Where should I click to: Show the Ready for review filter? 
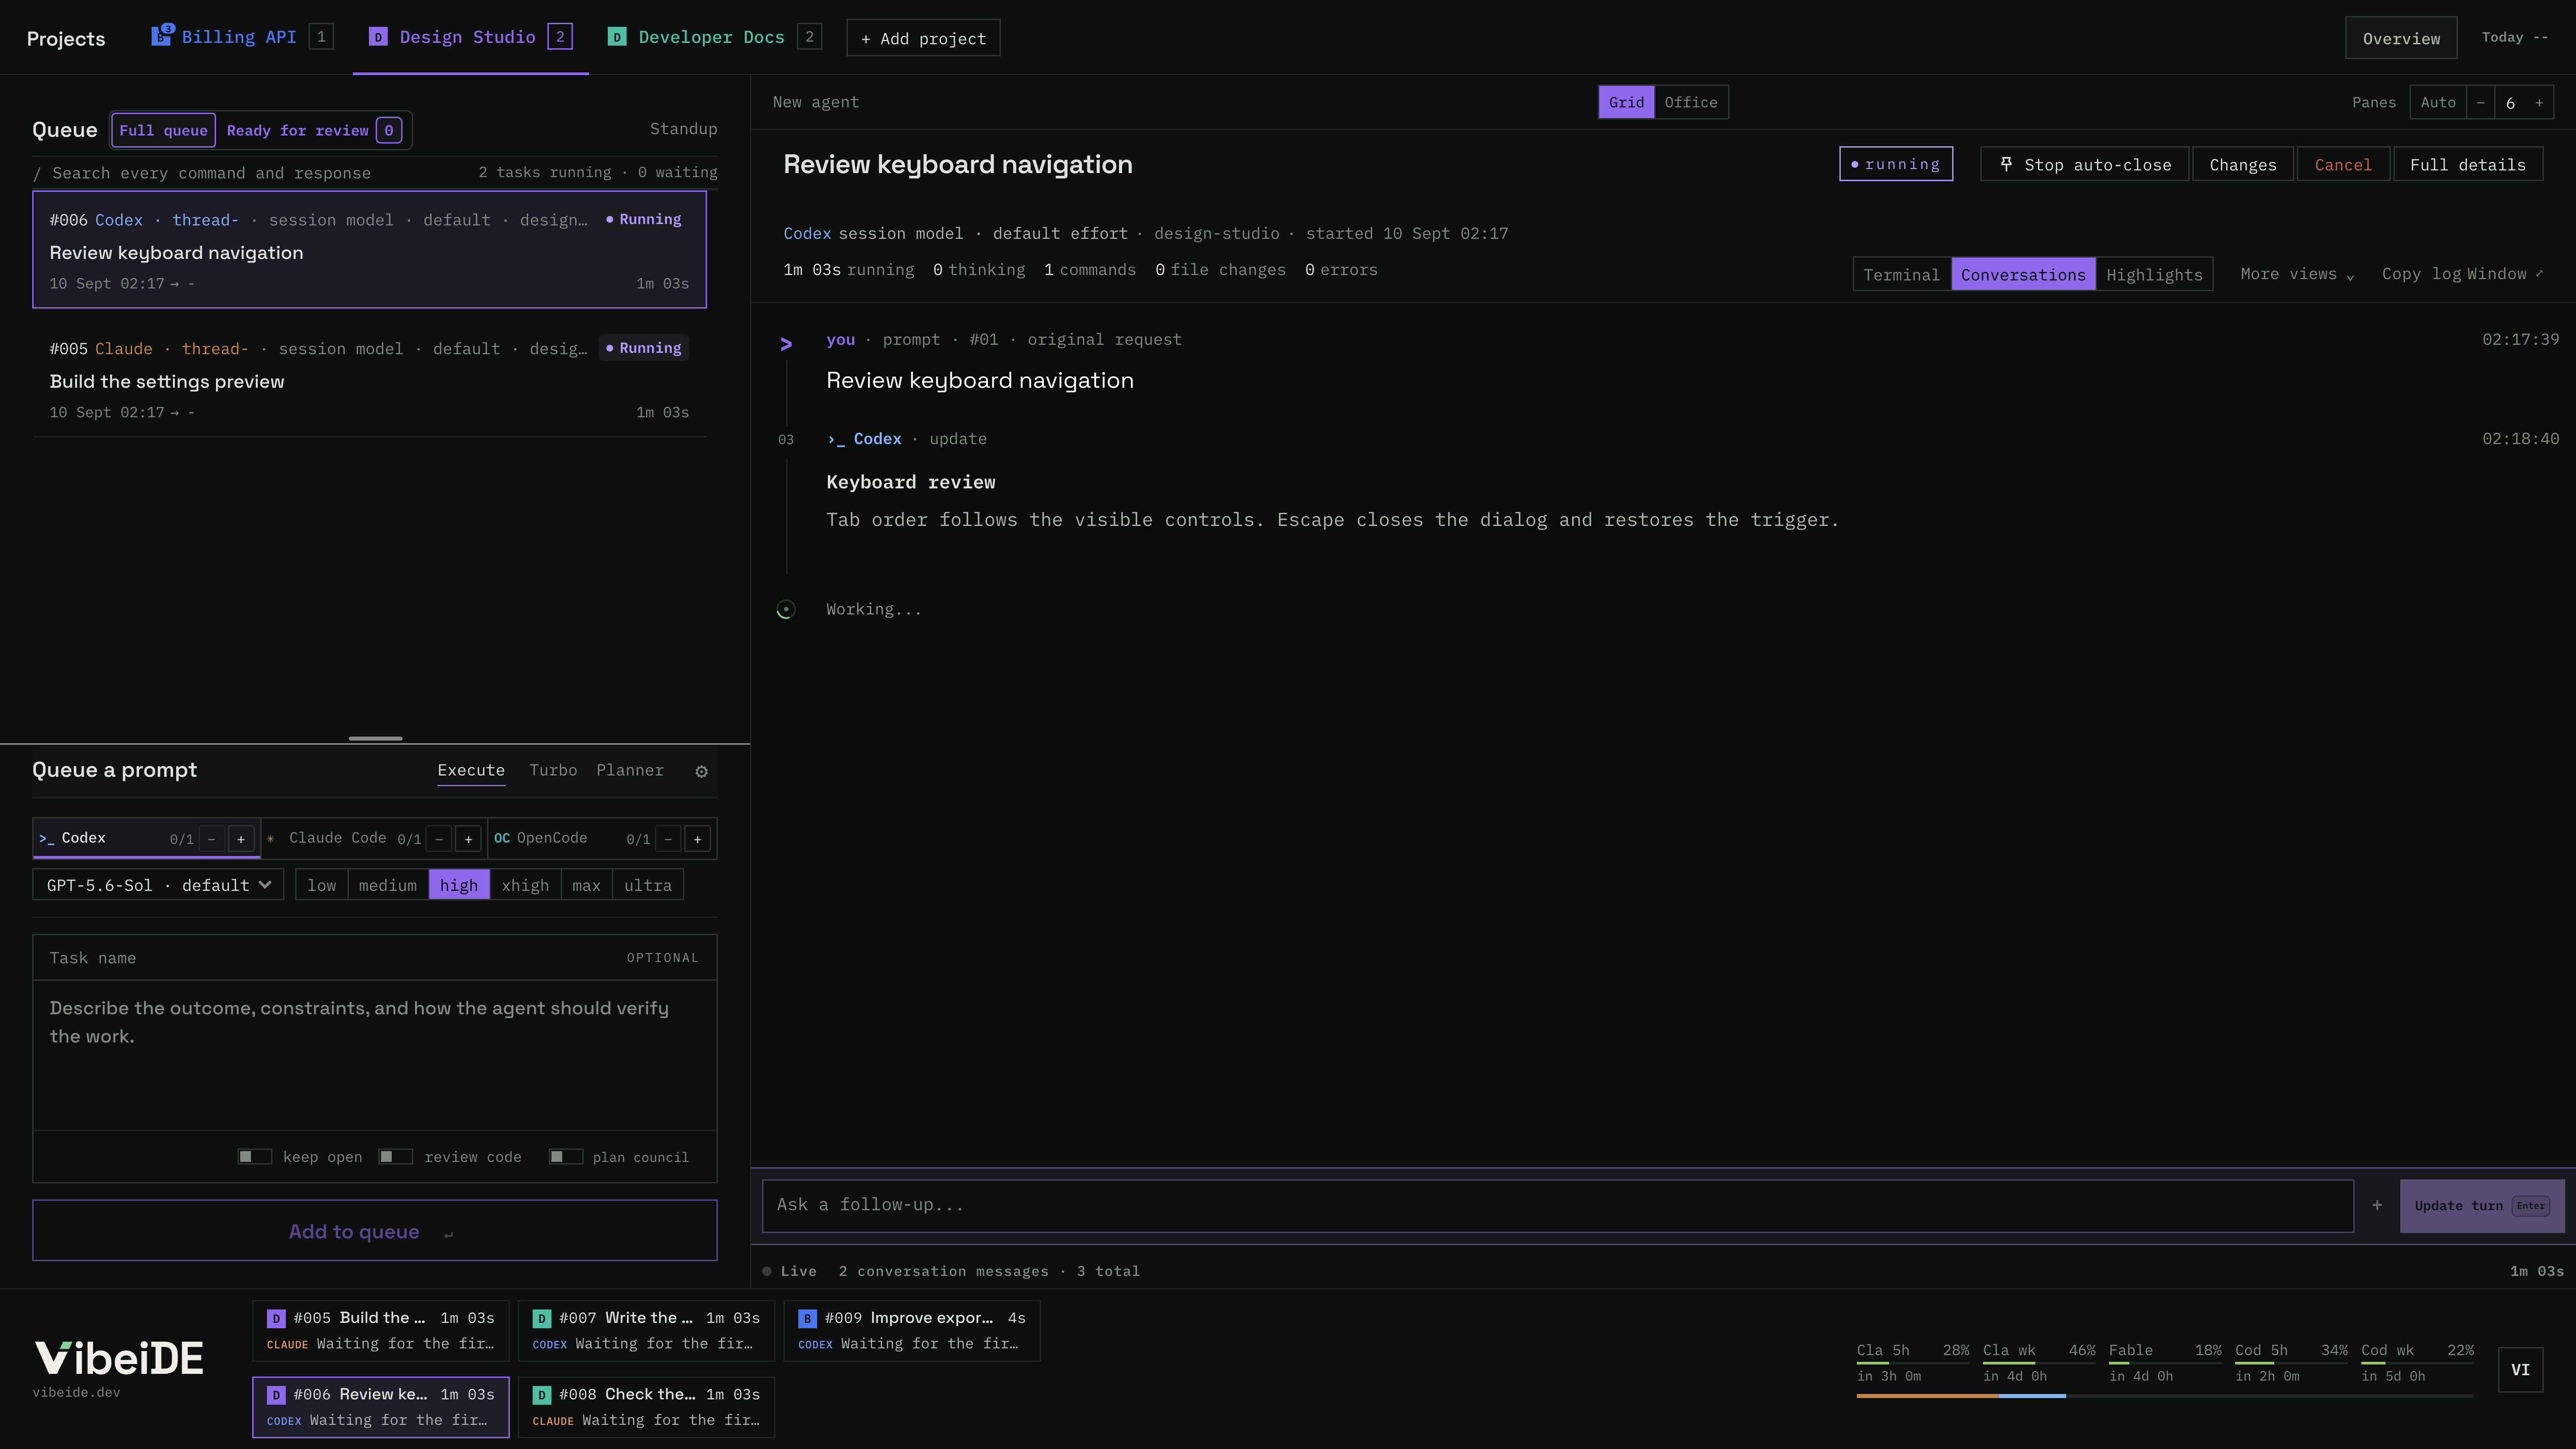(x=314, y=130)
